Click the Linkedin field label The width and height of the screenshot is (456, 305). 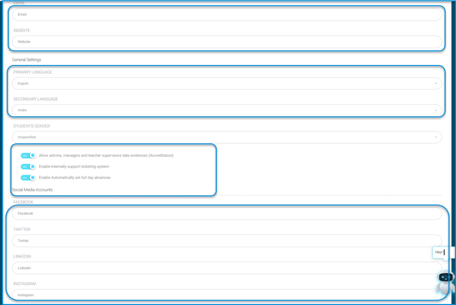pos(22,257)
